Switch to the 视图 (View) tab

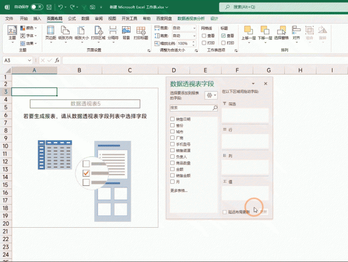[x=112, y=19]
